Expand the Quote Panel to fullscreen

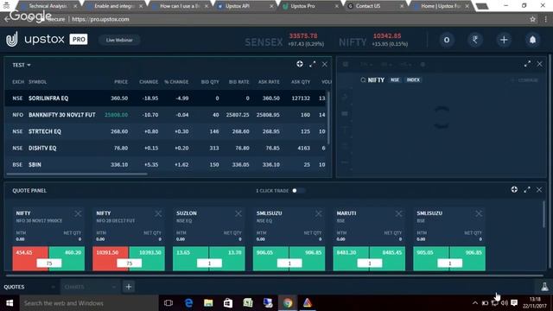[x=527, y=190]
